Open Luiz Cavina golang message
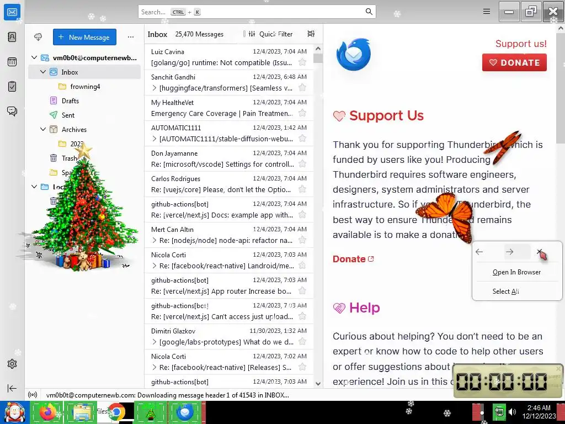This screenshot has height=424, width=565. click(229, 57)
